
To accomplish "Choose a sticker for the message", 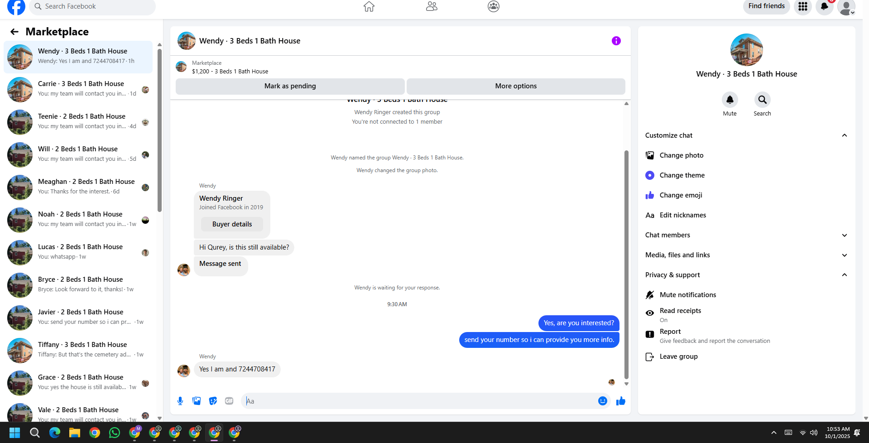I will coord(213,401).
